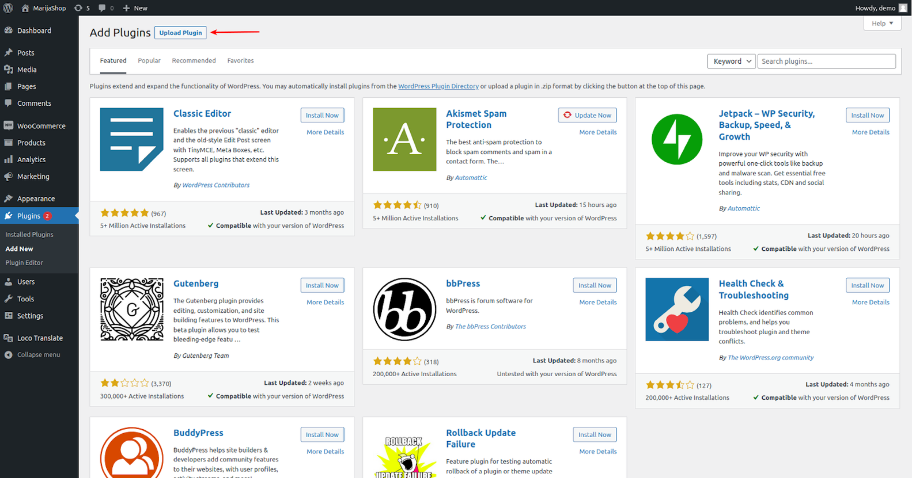Click the Classic Editor plugin icon

132,139
